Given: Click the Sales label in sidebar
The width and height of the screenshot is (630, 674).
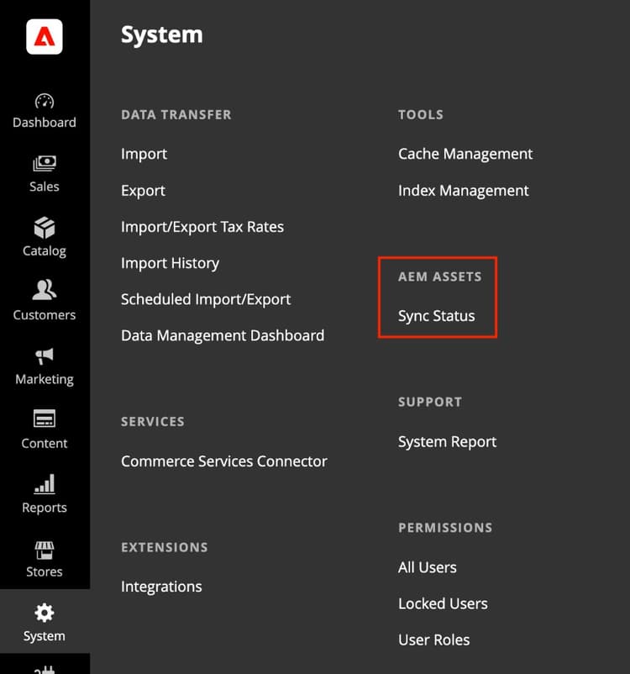Looking at the screenshot, I should click(x=45, y=187).
